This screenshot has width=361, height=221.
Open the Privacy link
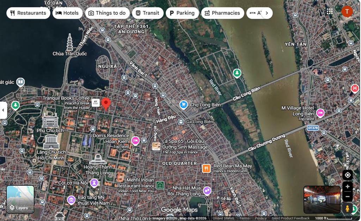261,218
